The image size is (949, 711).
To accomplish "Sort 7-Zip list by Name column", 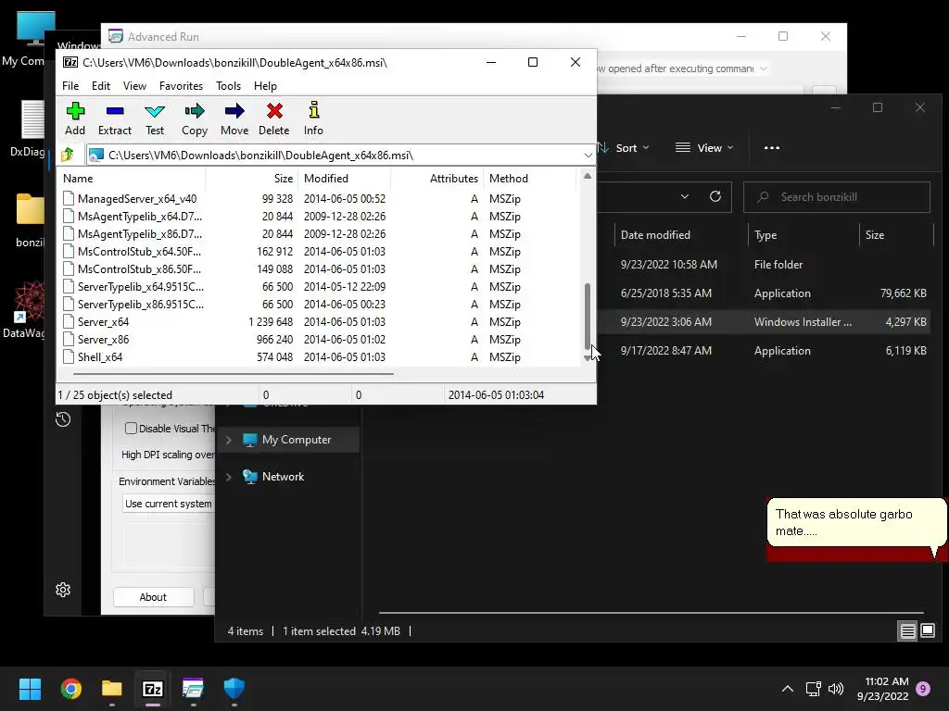I will 132,179.
